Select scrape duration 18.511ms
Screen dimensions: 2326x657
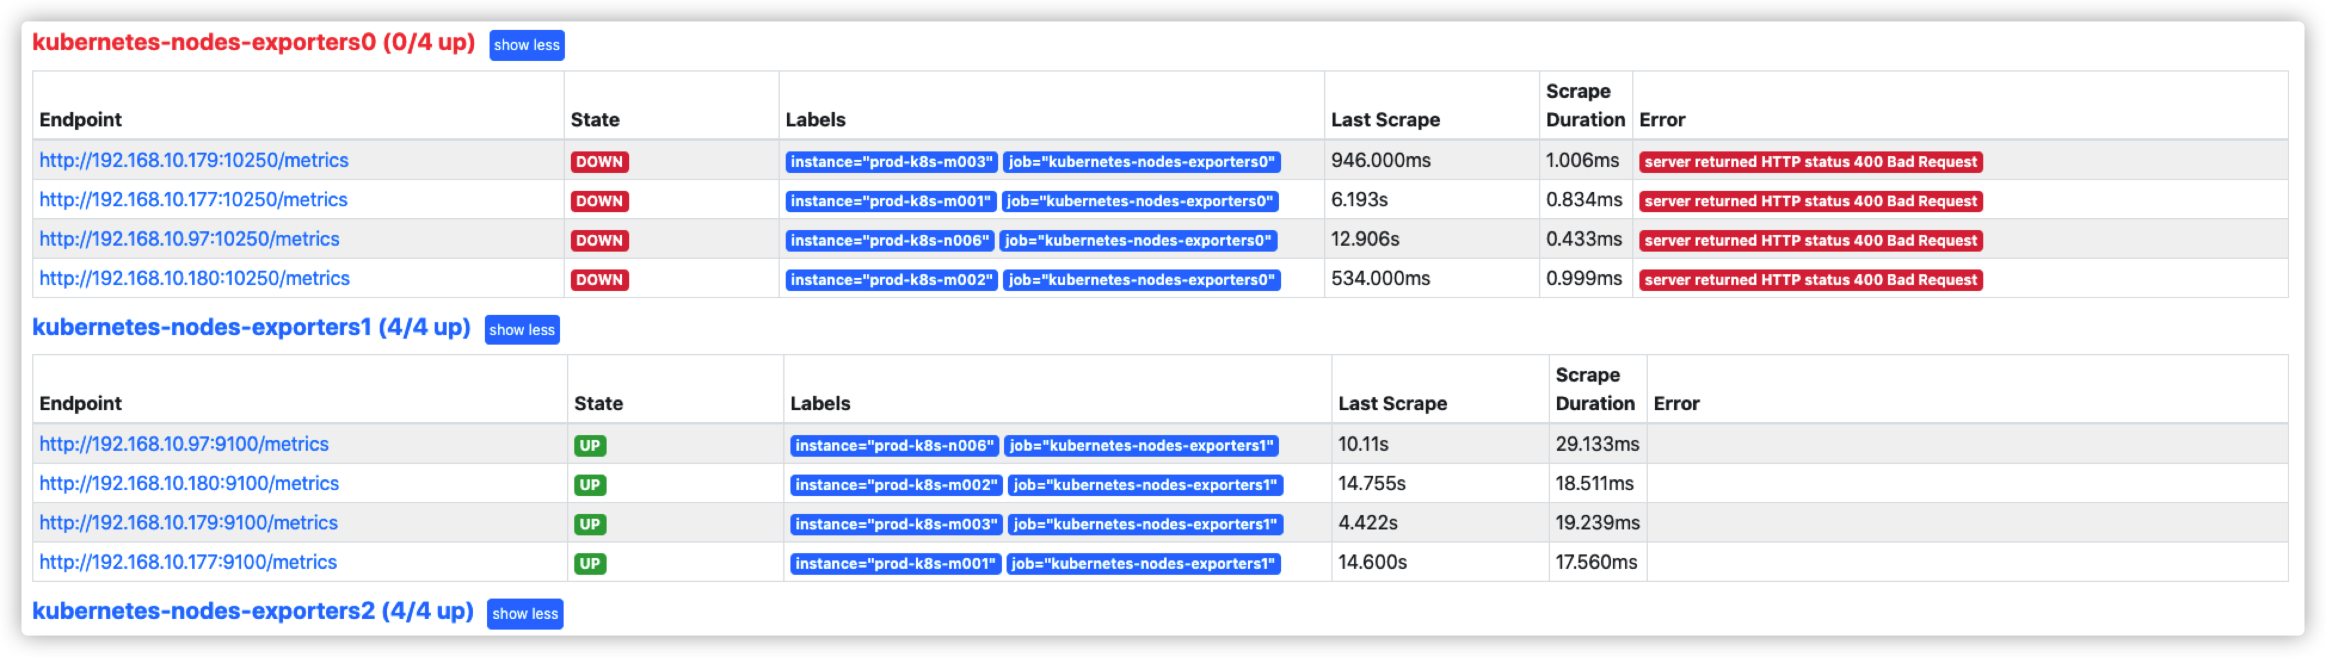(x=1595, y=484)
